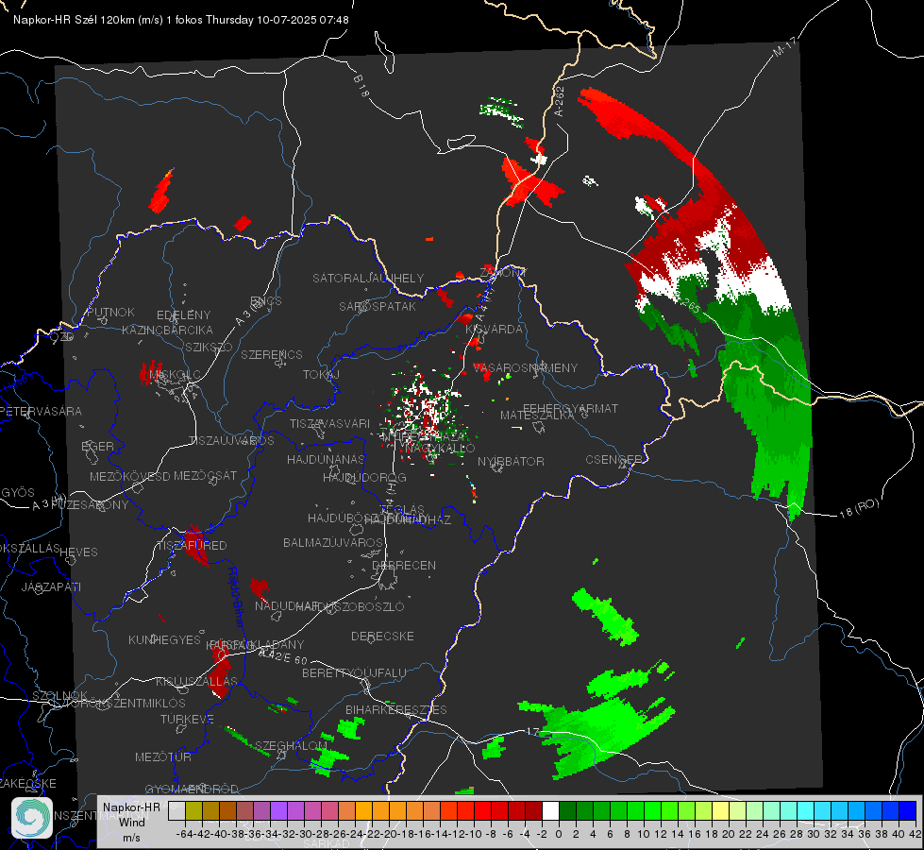Select the dark blue swatch at legend's right end
924x850 pixels.
pos(908,810)
